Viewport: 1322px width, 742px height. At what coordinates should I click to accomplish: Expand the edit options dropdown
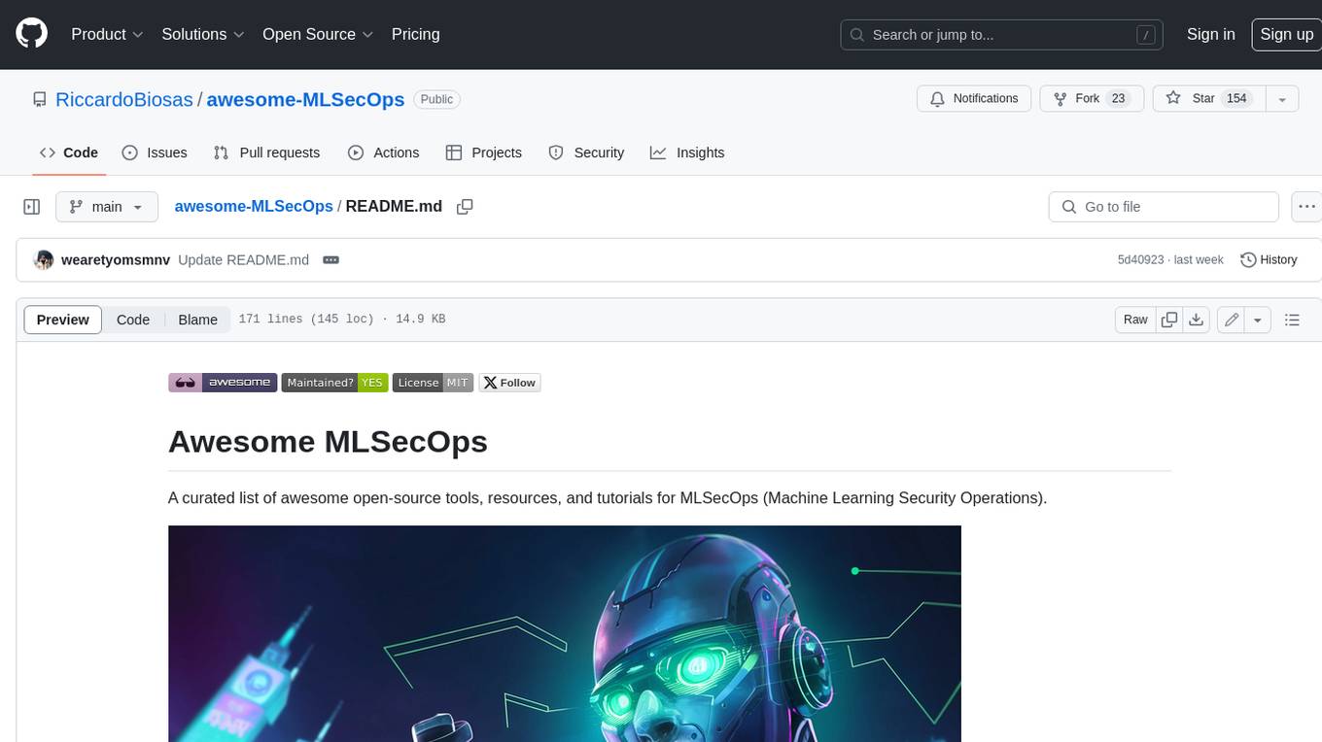[x=1258, y=320]
